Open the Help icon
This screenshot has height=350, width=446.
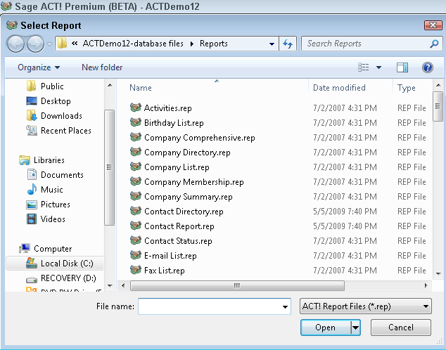coord(428,67)
